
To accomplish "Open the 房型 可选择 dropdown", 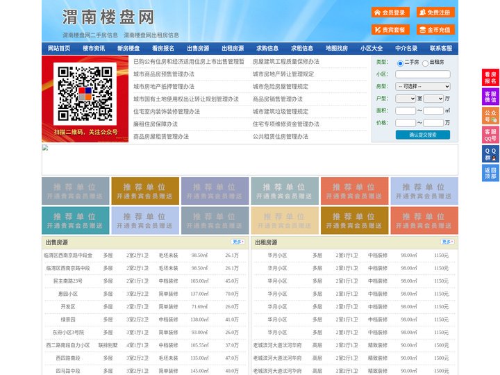I will [x=423, y=86].
